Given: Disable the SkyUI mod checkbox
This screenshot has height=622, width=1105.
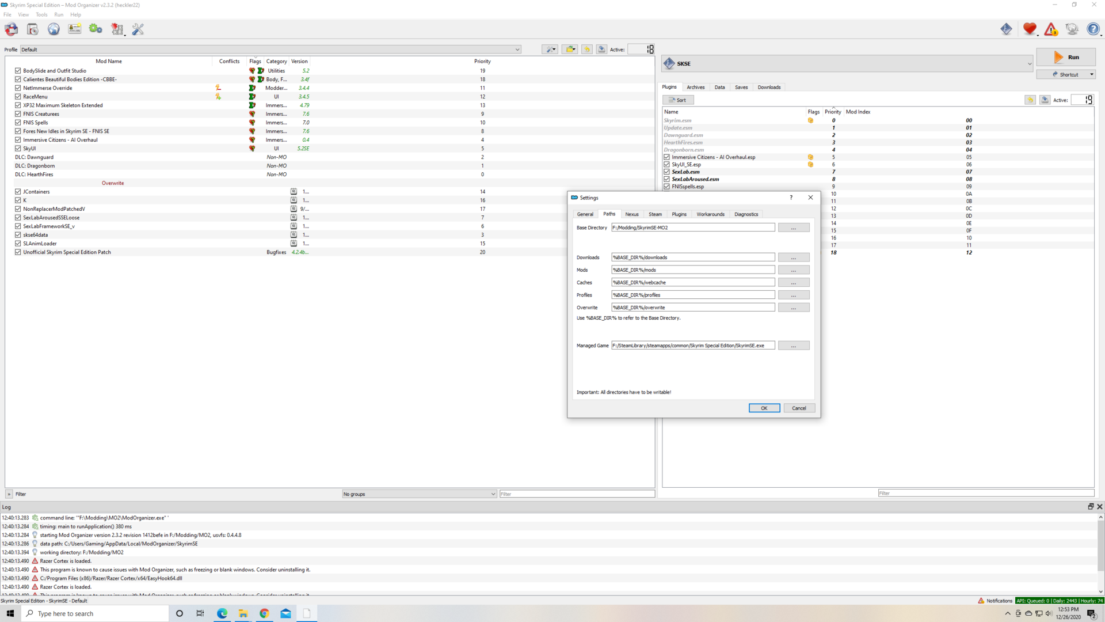Looking at the screenshot, I should 18,149.
